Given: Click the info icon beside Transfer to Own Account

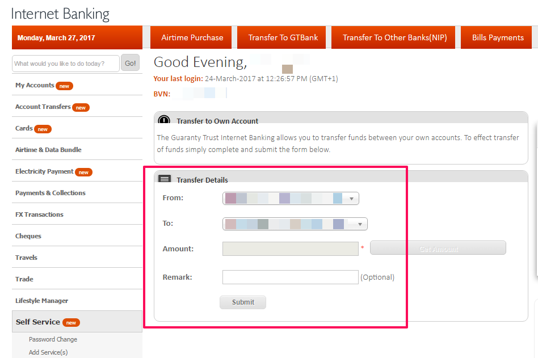Looking at the screenshot, I should tap(164, 120).
